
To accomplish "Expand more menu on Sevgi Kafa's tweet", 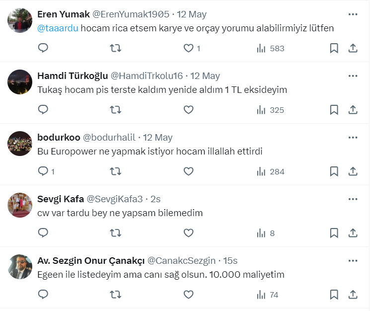I will pos(353,199).
